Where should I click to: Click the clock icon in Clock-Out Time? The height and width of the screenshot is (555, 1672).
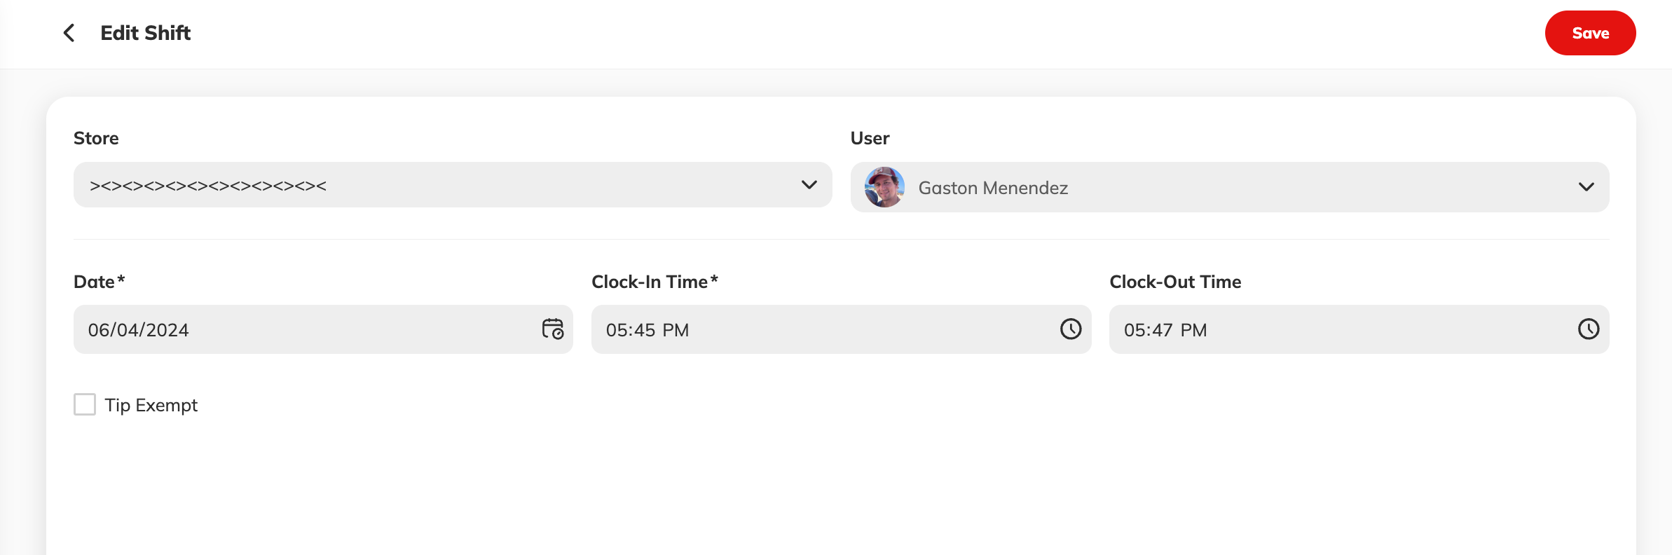point(1589,329)
